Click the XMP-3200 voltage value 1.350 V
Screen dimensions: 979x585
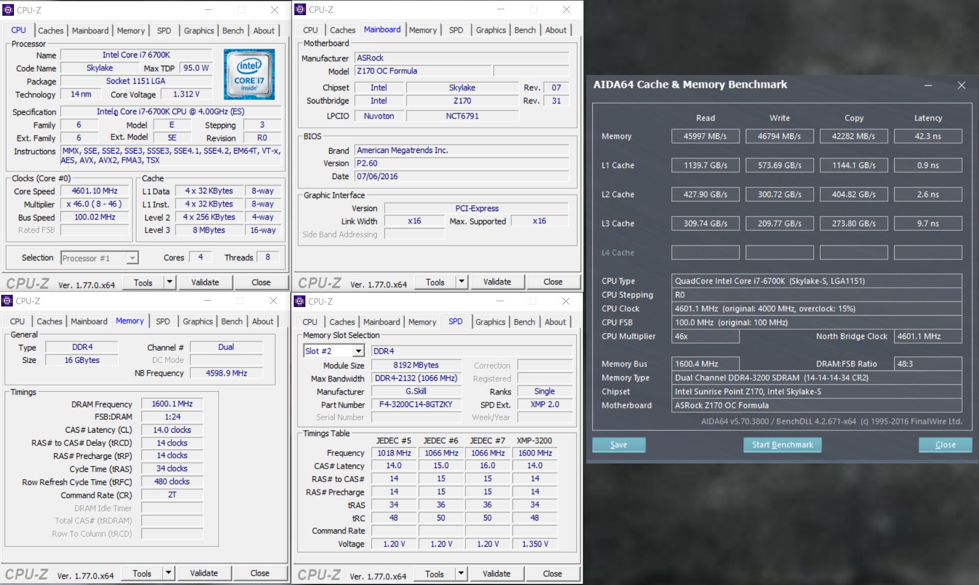coord(535,544)
